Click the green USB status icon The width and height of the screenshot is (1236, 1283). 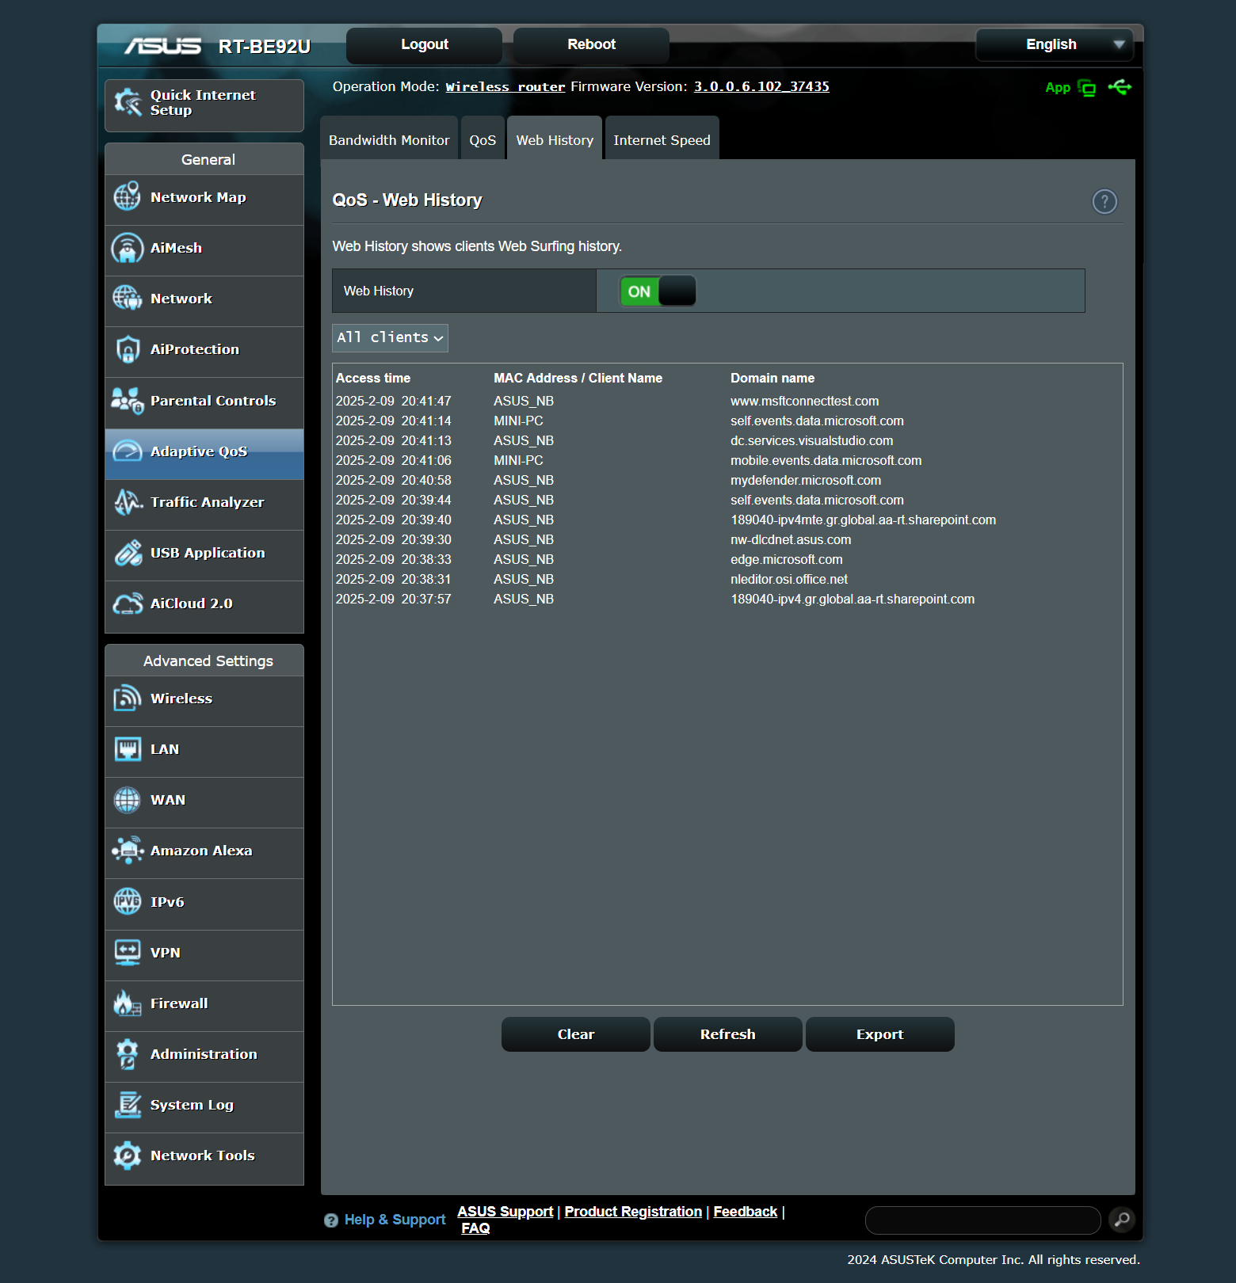(1120, 87)
